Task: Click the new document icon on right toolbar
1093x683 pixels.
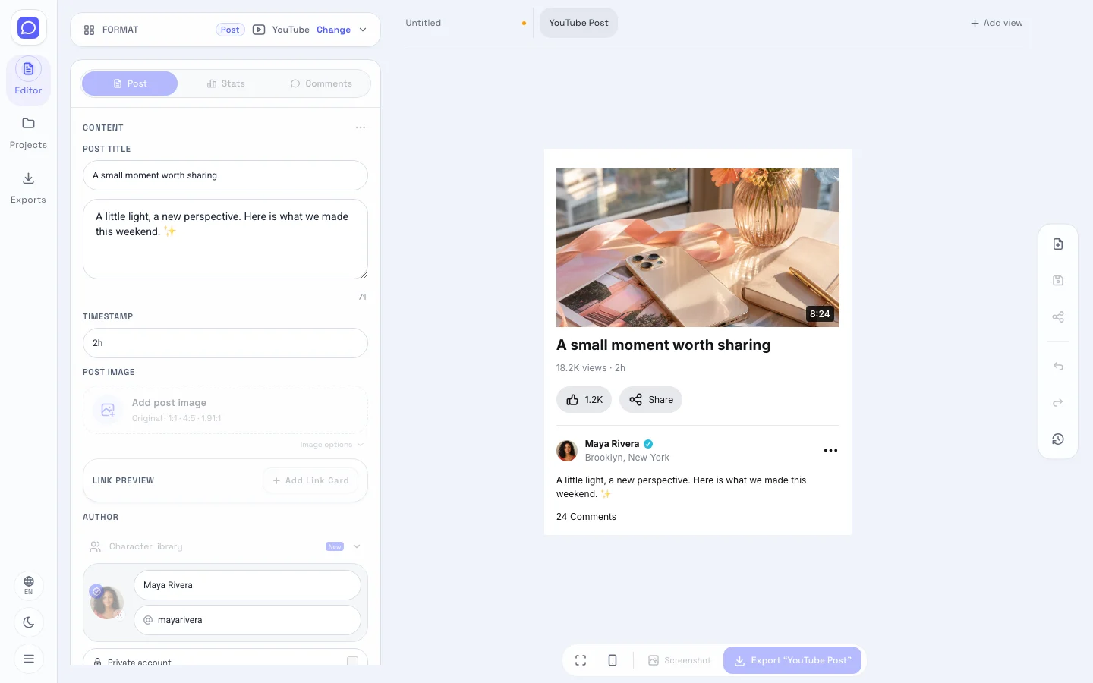Action: pos(1058,244)
